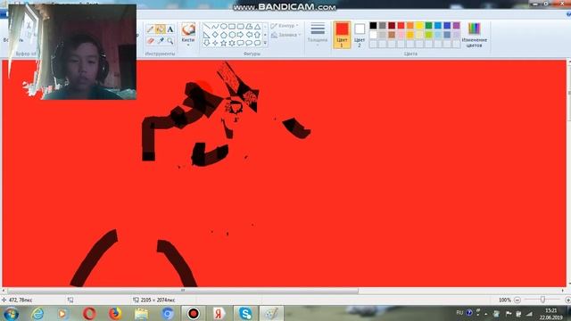Choose the Hexagon shape
This screenshot has height=321, width=571.
tap(232, 35)
